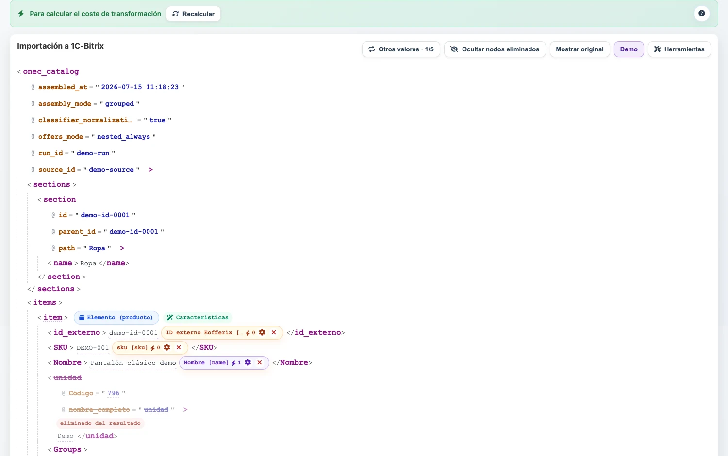Open settings gear for ID externo Eofferix tag
The height and width of the screenshot is (456, 728).
pyautogui.click(x=262, y=332)
